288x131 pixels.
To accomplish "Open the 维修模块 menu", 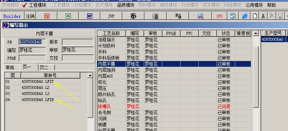I will point(168,5).
